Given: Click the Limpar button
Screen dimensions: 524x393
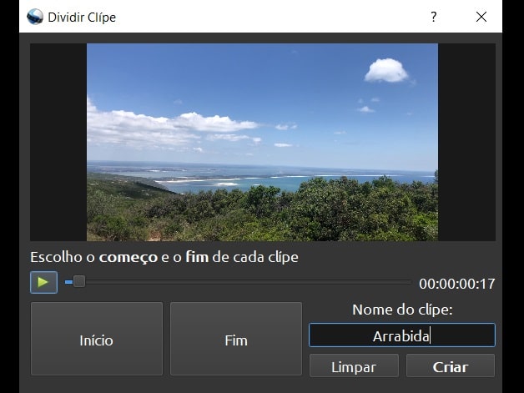Looking at the screenshot, I should click(x=353, y=366).
